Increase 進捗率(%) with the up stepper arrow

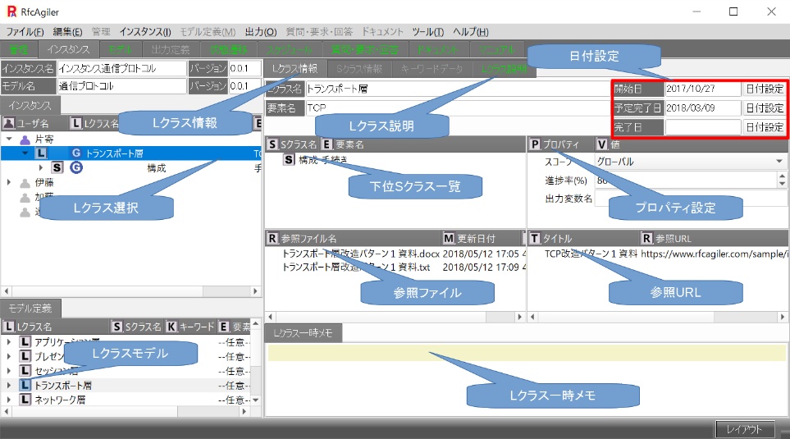pyautogui.click(x=782, y=176)
